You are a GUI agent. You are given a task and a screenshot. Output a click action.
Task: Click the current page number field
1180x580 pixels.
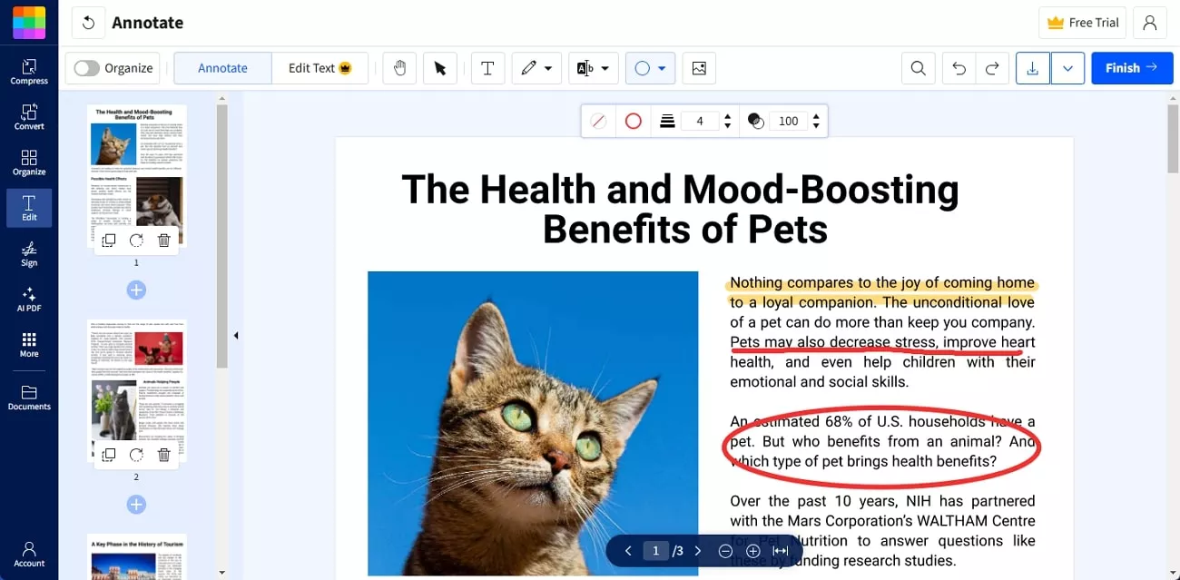point(655,551)
